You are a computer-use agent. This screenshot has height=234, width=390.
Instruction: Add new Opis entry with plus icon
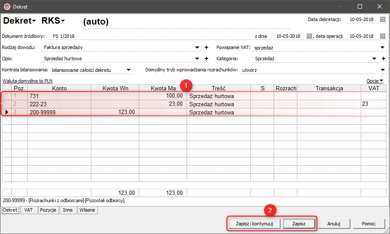[206, 58]
